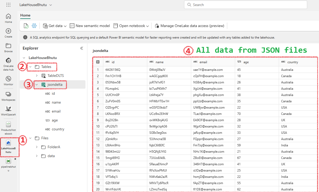The image size is (319, 192).
Task: Open OneLake data hub
Action: tap(8, 64)
